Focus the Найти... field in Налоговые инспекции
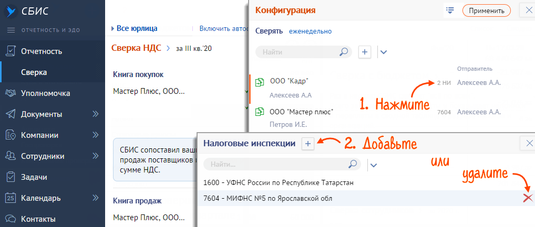The image size is (535, 227). click(x=282, y=165)
